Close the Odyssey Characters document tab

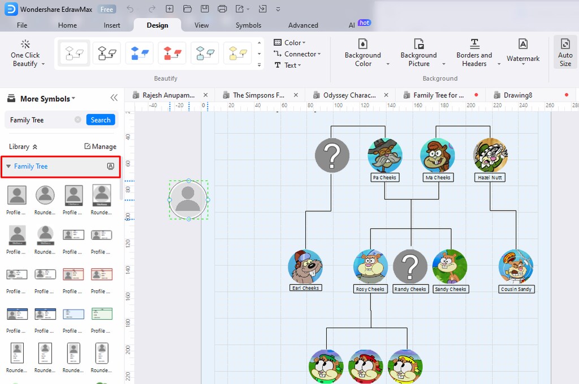tap(386, 95)
